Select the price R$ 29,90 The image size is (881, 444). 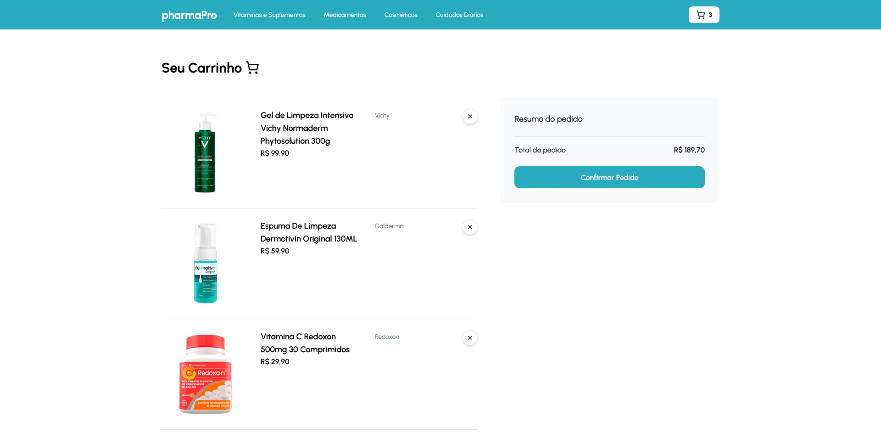click(x=275, y=362)
